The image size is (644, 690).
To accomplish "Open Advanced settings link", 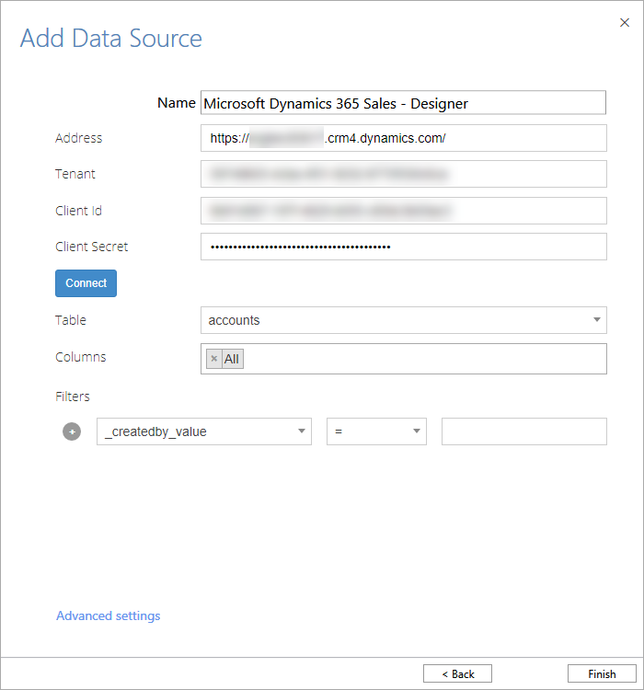I will click(x=109, y=615).
